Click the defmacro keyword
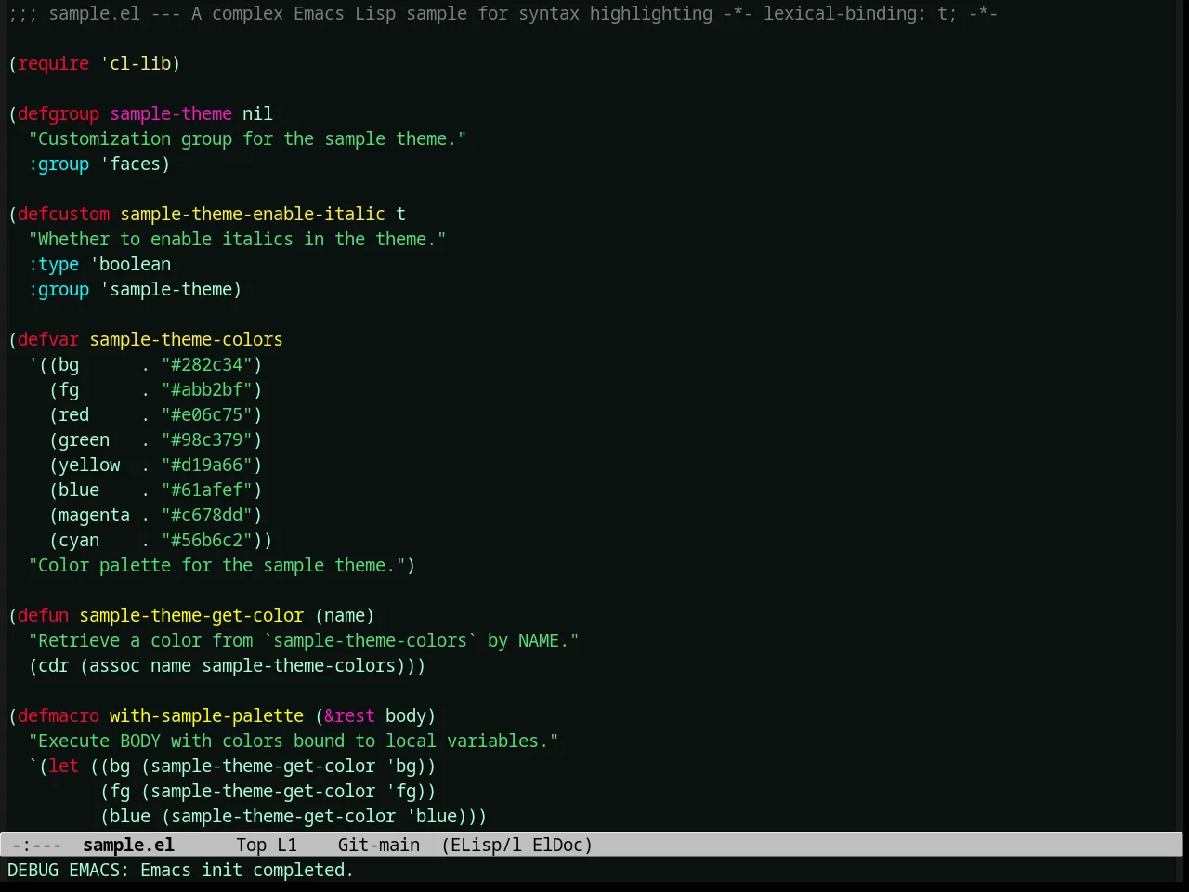 click(x=59, y=715)
